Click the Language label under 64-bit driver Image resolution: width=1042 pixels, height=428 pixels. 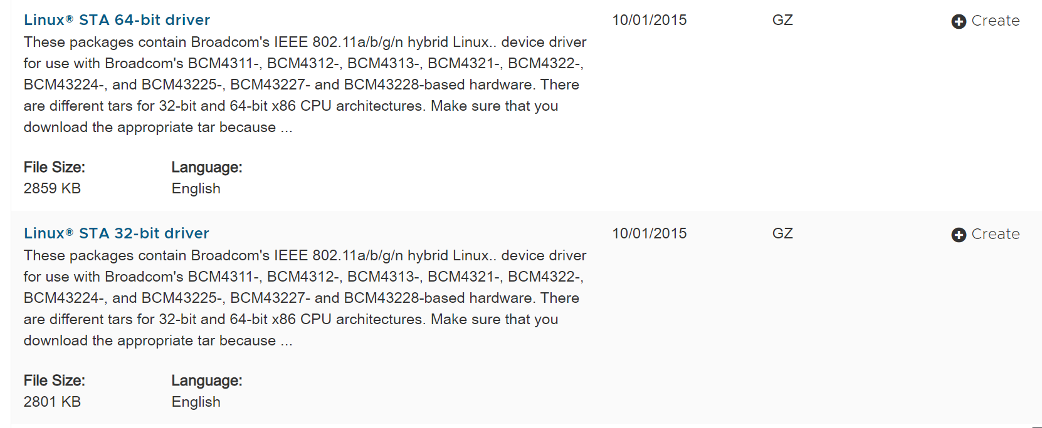(206, 167)
